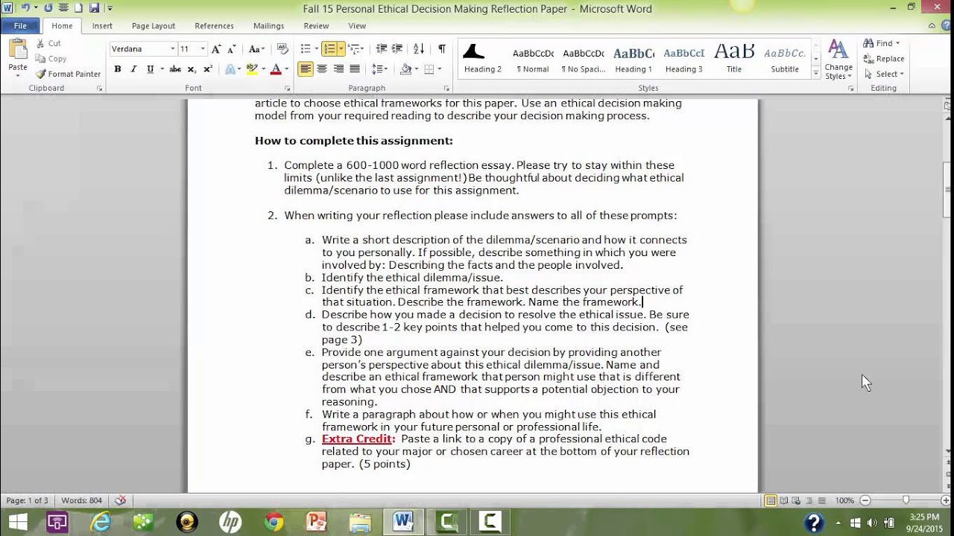954x536 pixels.
Task: Click the red font color A
Action: (x=275, y=69)
